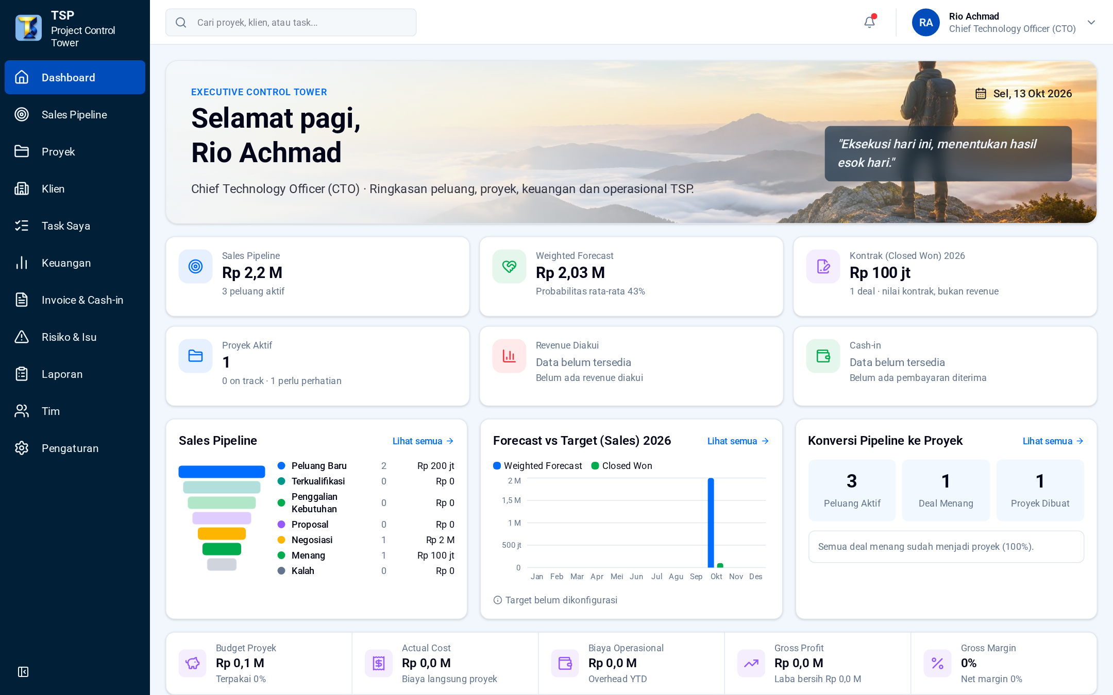Select Task Saya in sidebar

tap(75, 225)
